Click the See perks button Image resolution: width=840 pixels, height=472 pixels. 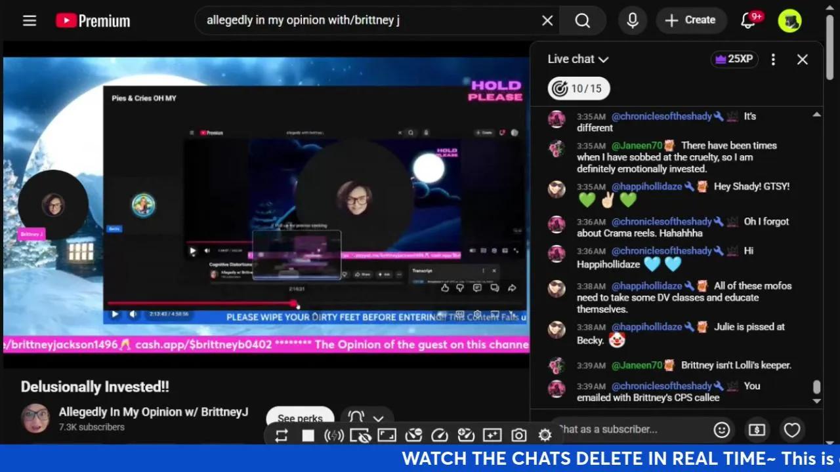coord(300,418)
